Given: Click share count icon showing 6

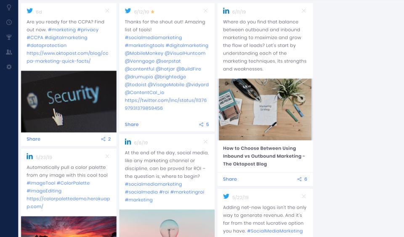Looking at the screenshot, I should (299, 179).
